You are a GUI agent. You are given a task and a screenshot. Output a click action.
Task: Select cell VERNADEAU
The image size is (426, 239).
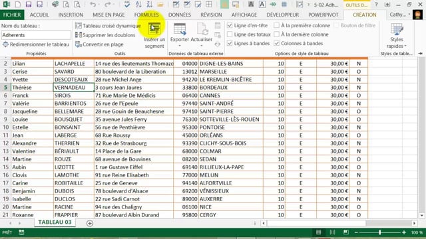tap(74, 88)
